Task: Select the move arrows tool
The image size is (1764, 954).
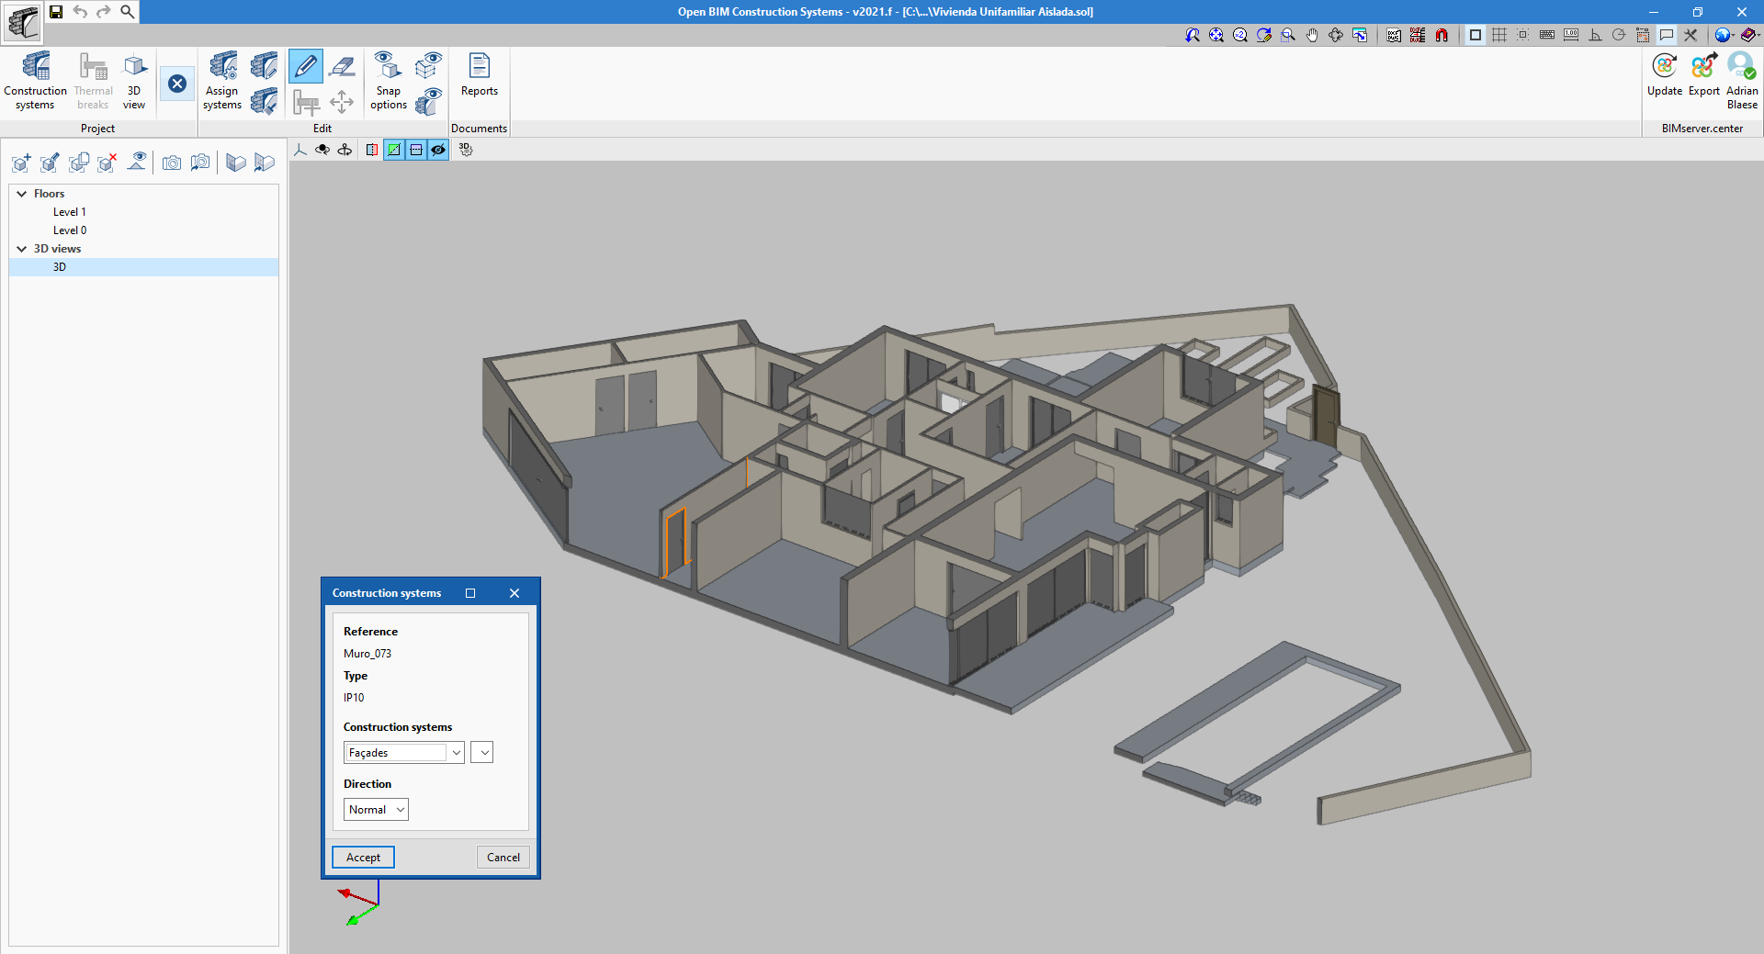Action: coord(342,101)
